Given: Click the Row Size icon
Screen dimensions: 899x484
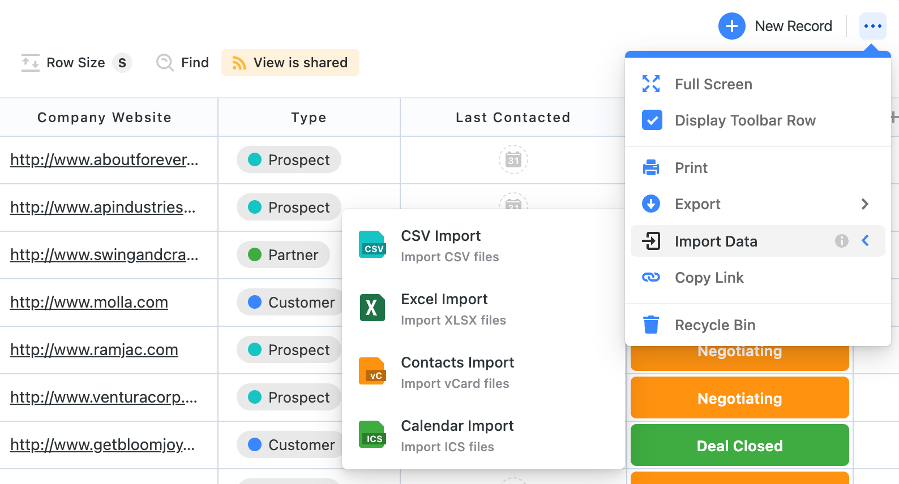Looking at the screenshot, I should coord(31,63).
